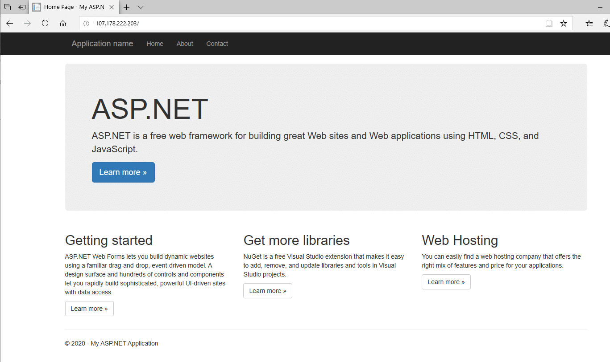The width and height of the screenshot is (610, 362).
Task: Add page to favorites with star icon
Action: pos(564,24)
